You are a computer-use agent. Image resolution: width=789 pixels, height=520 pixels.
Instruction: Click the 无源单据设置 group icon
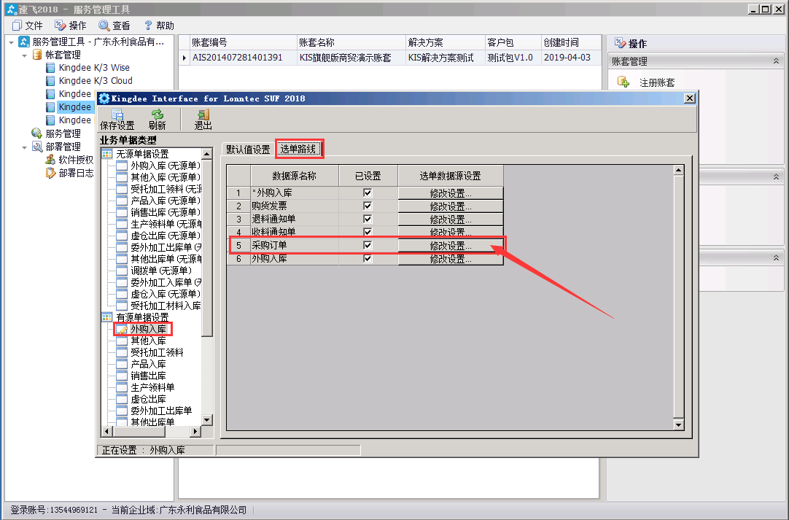(107, 154)
